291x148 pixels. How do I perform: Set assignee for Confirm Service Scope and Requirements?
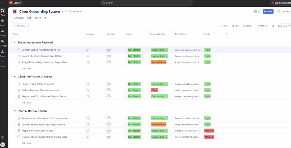pyautogui.click(x=88, y=124)
